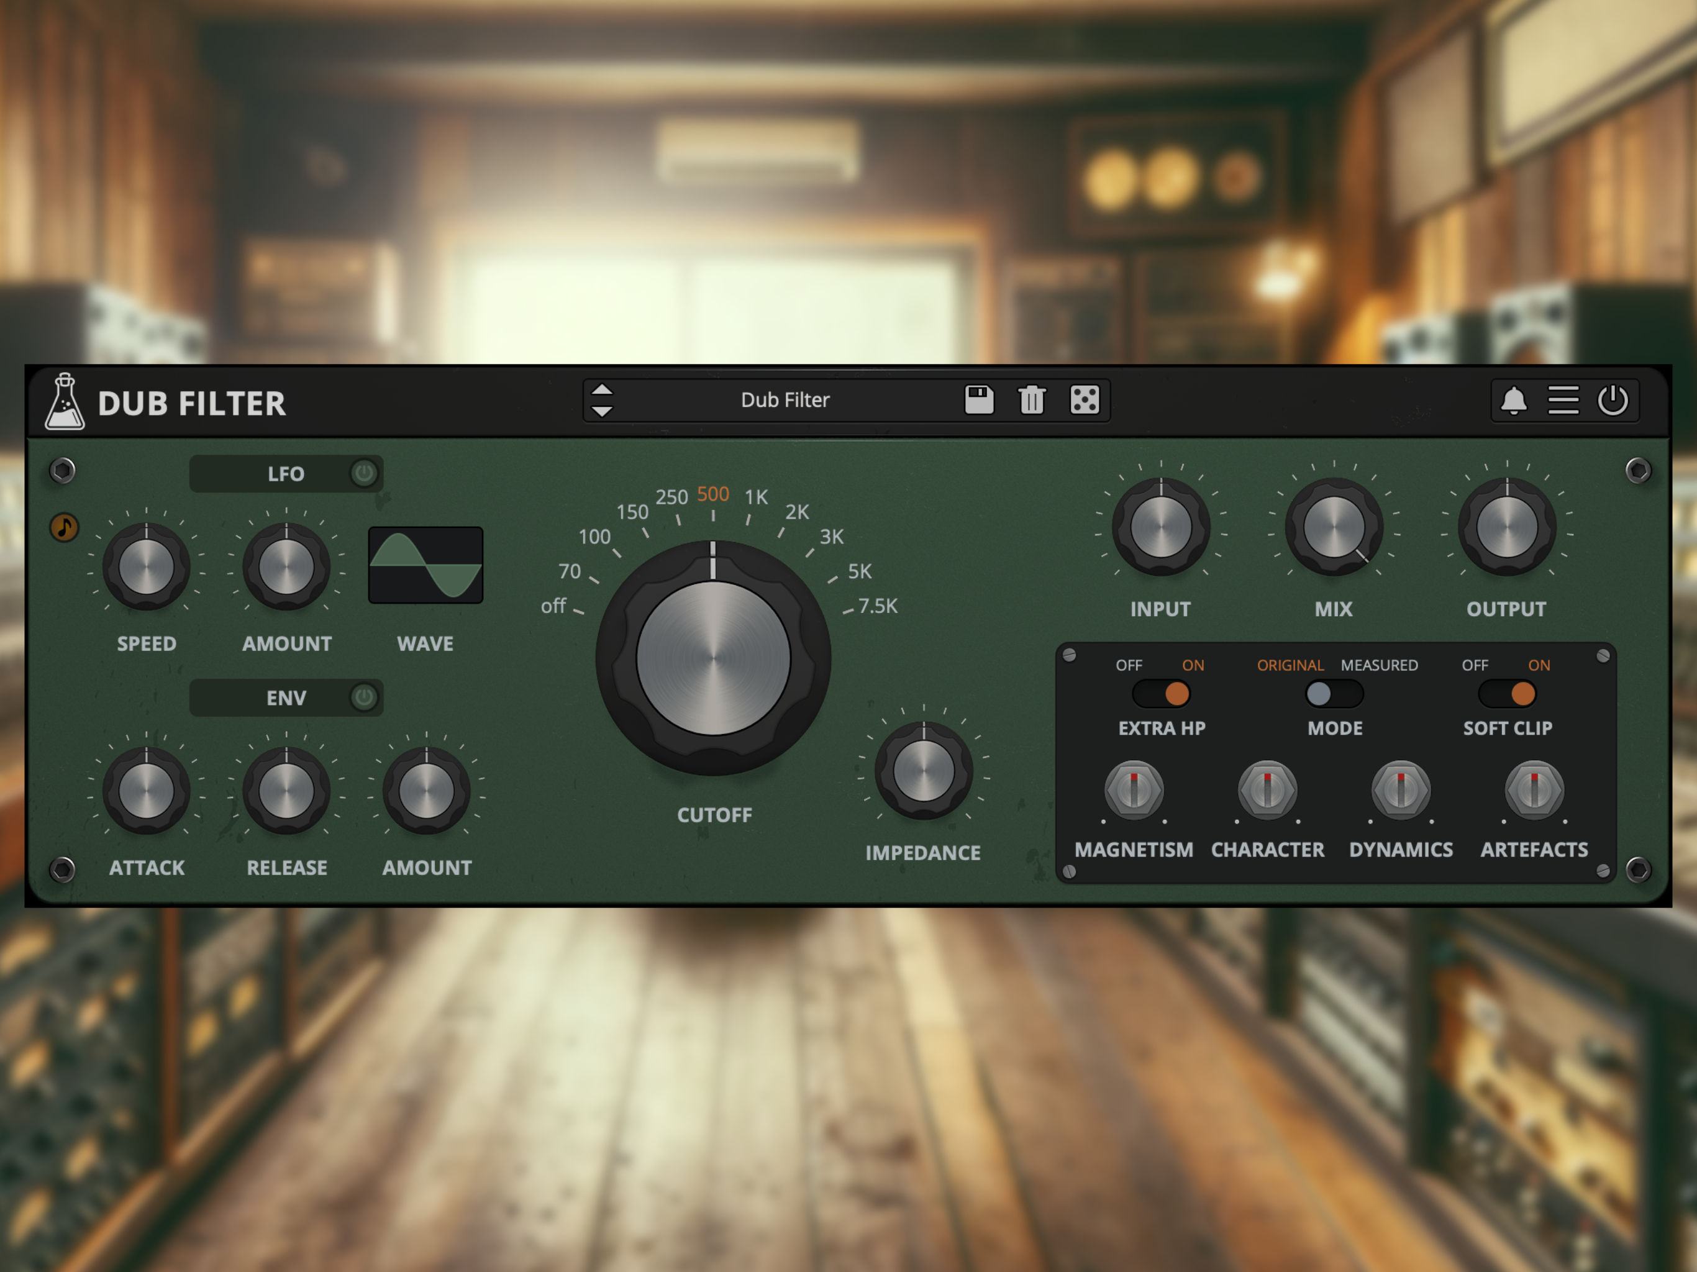
Task: Toggle the LFO power button
Action: [x=365, y=473]
